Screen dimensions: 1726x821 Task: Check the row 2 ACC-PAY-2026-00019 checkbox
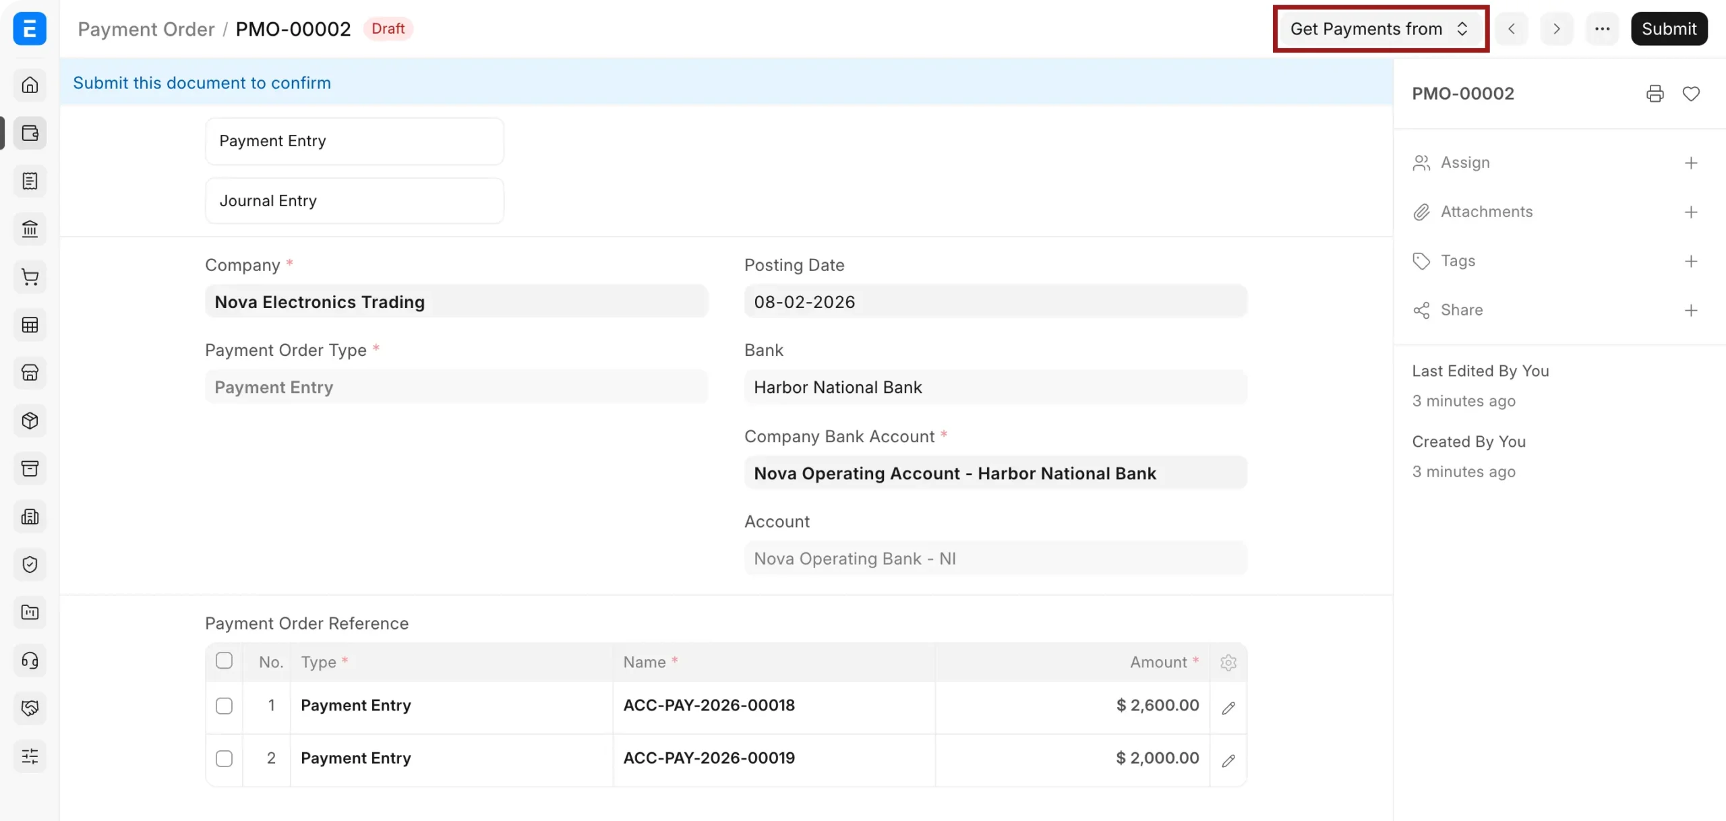(224, 758)
